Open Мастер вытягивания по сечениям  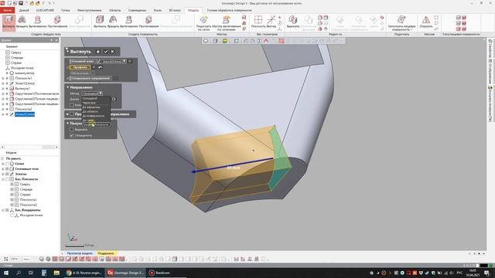tap(227, 23)
